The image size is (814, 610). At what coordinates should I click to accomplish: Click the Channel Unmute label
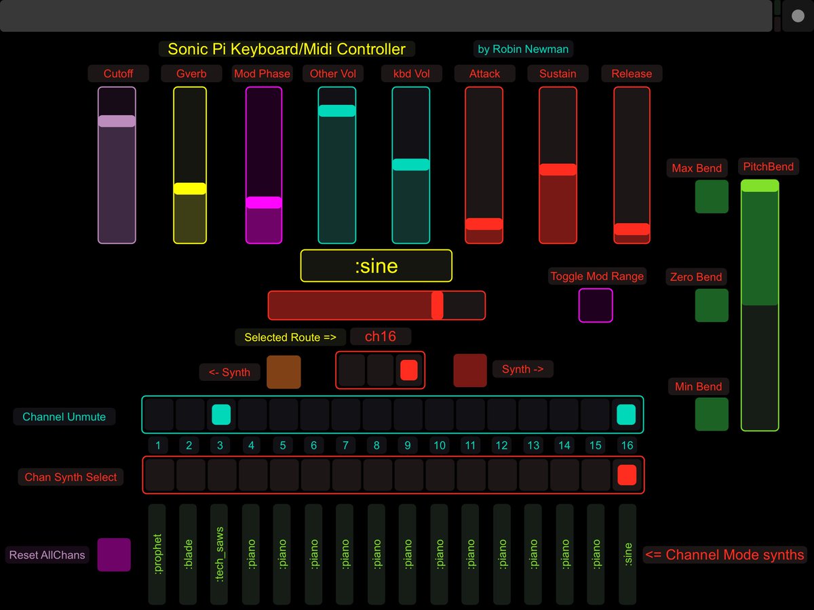(x=64, y=417)
